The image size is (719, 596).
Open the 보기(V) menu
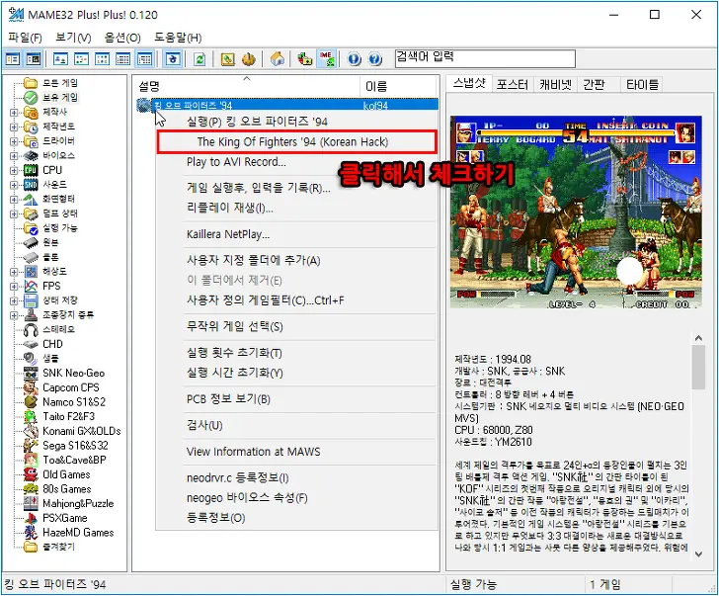[73, 38]
